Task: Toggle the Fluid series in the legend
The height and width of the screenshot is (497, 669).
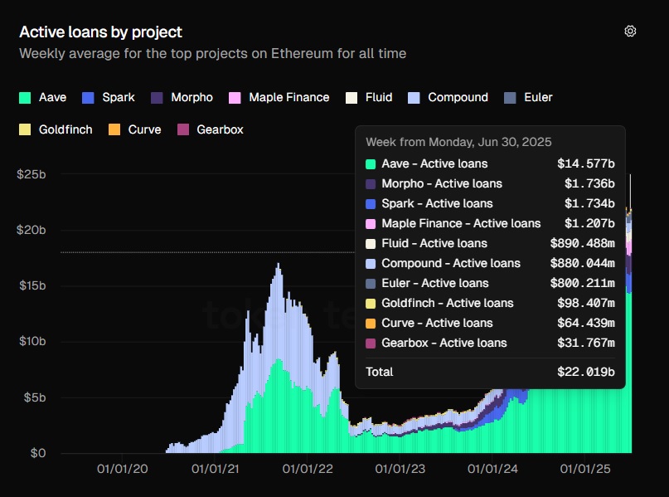Action: coord(369,97)
